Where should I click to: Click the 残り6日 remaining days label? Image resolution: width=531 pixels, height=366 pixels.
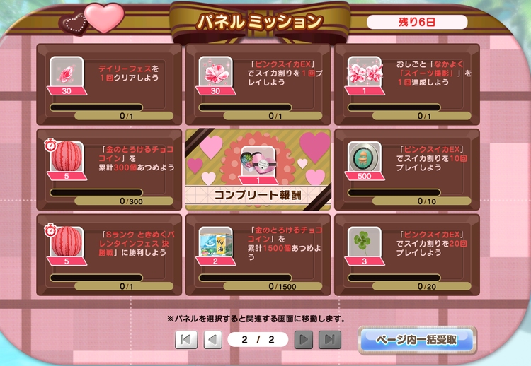click(417, 23)
